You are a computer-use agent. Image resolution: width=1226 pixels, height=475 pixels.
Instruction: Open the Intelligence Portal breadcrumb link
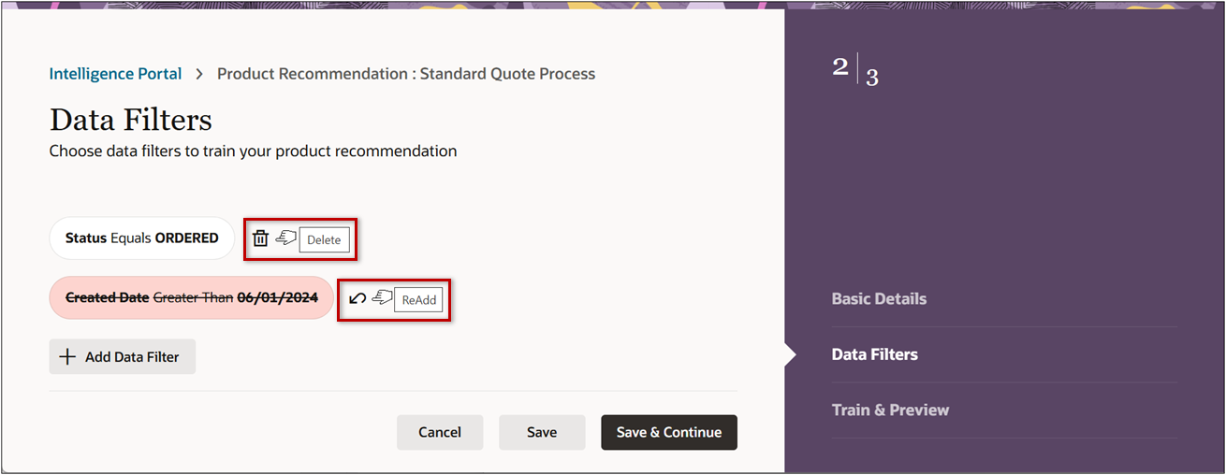[x=115, y=73]
